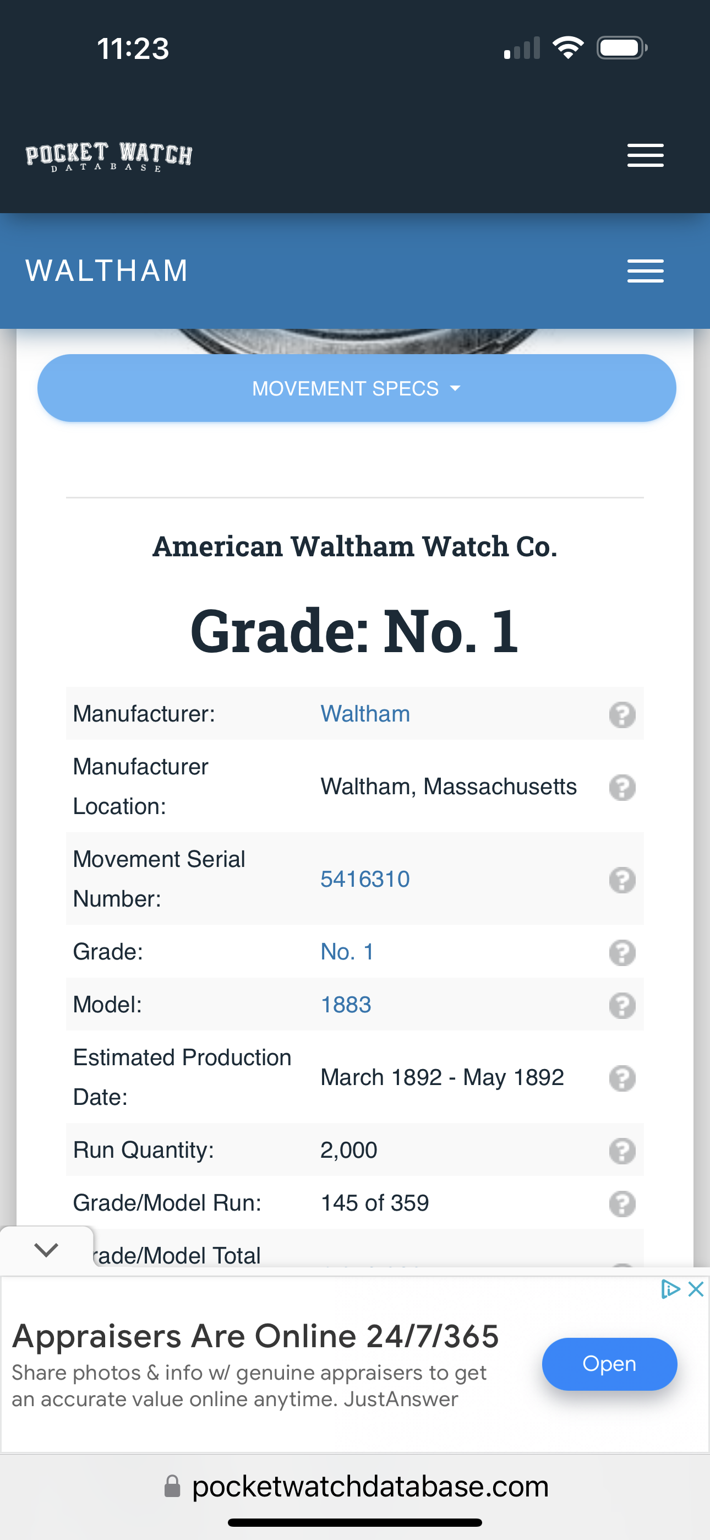Click help icon for Model row
710x1540 pixels.
click(x=621, y=1006)
